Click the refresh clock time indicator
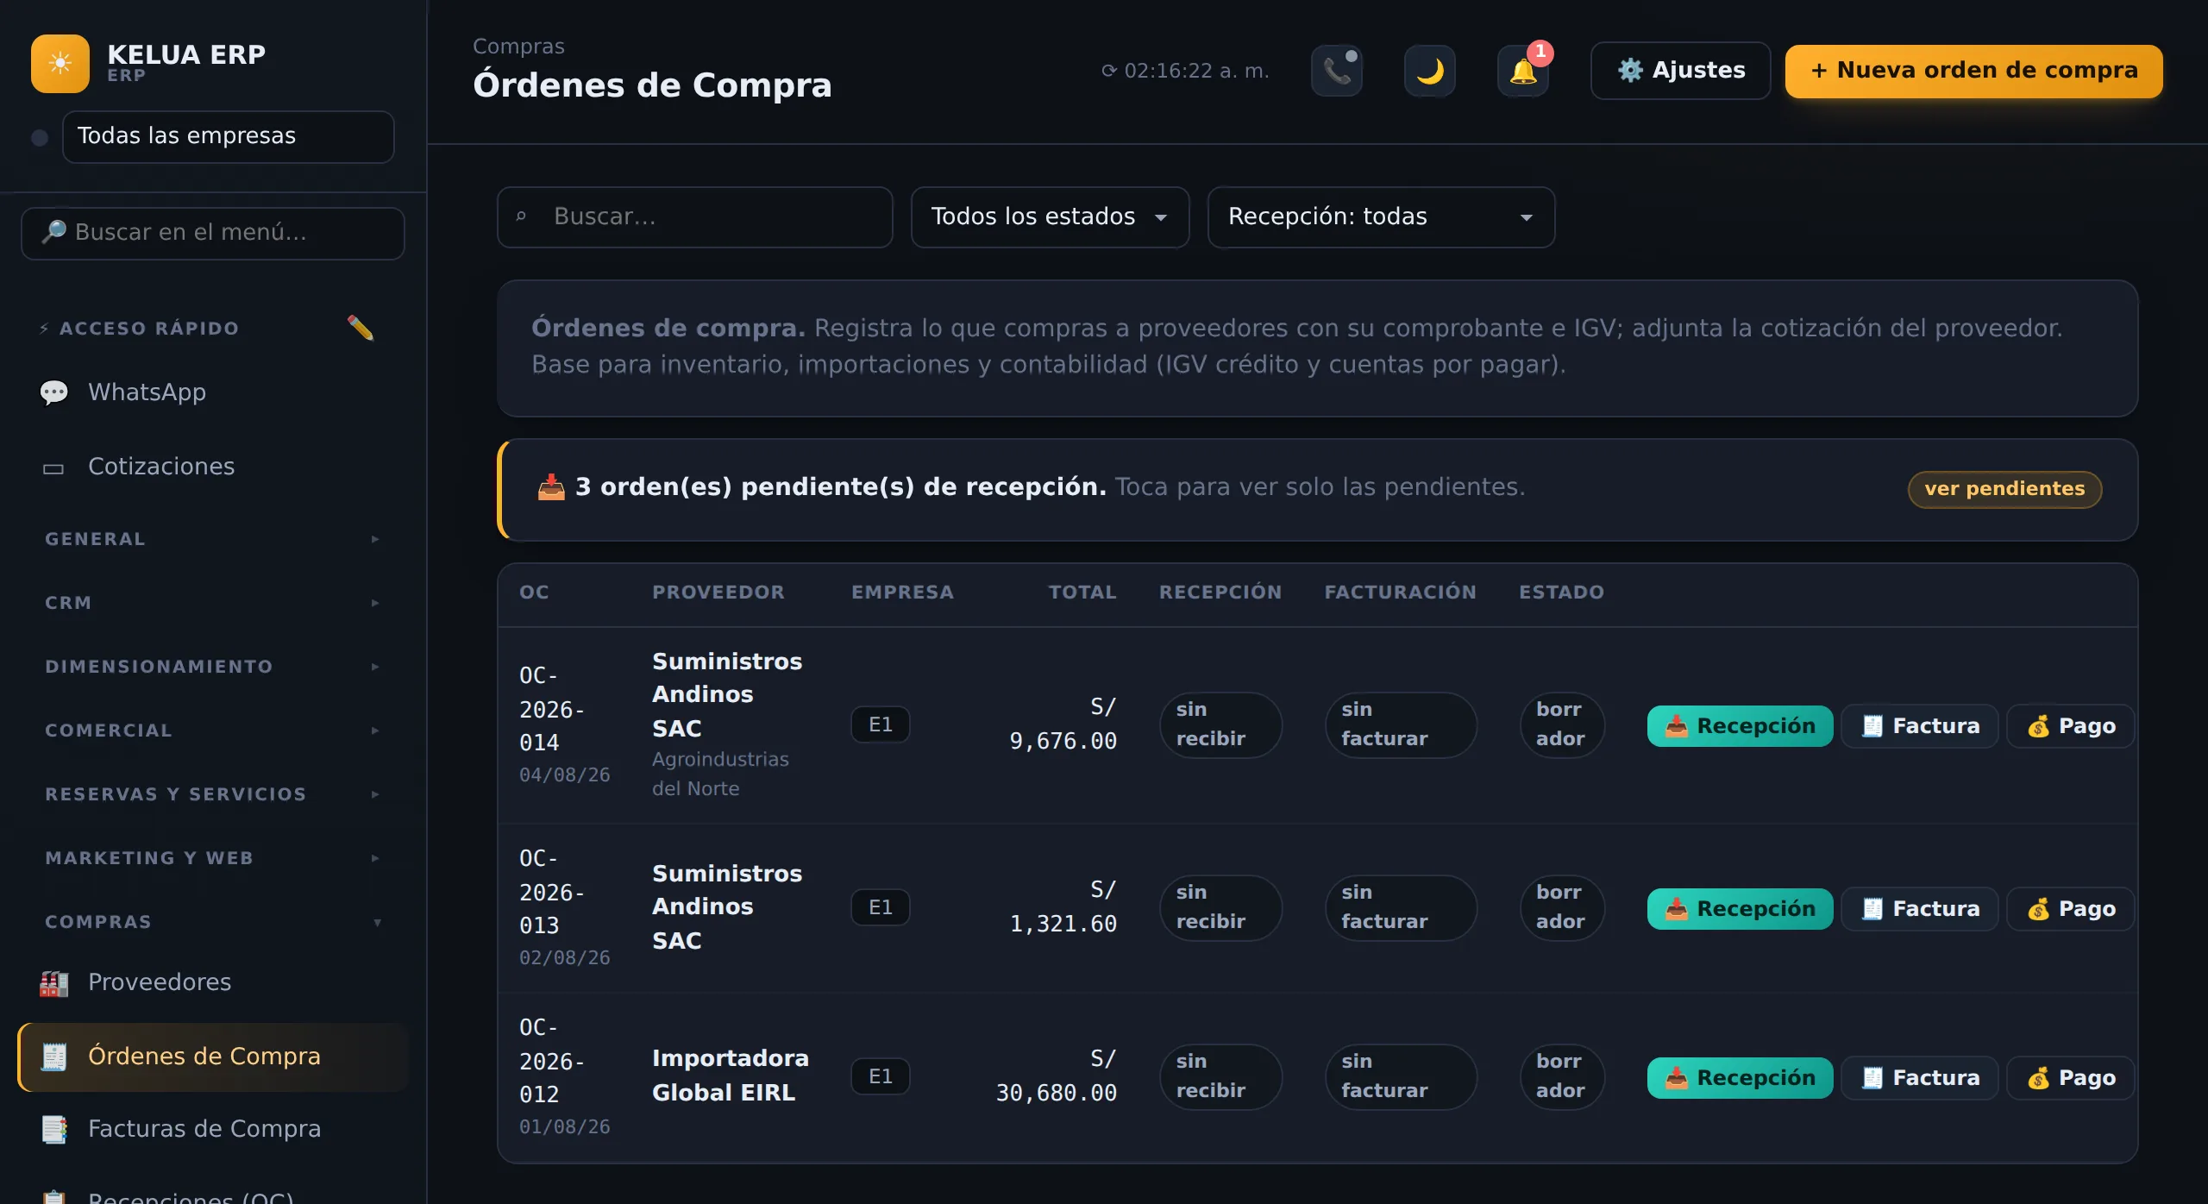The image size is (2208, 1204). coord(1185,71)
